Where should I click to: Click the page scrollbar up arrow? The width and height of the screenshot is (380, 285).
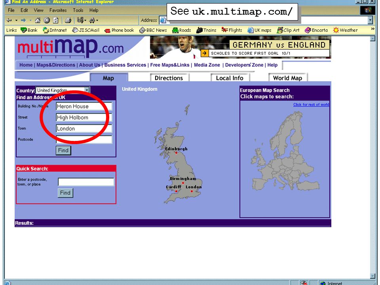373,38
